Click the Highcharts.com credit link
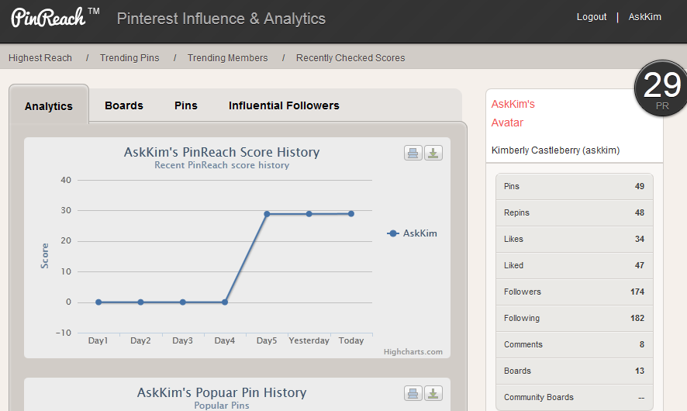 [x=413, y=352]
